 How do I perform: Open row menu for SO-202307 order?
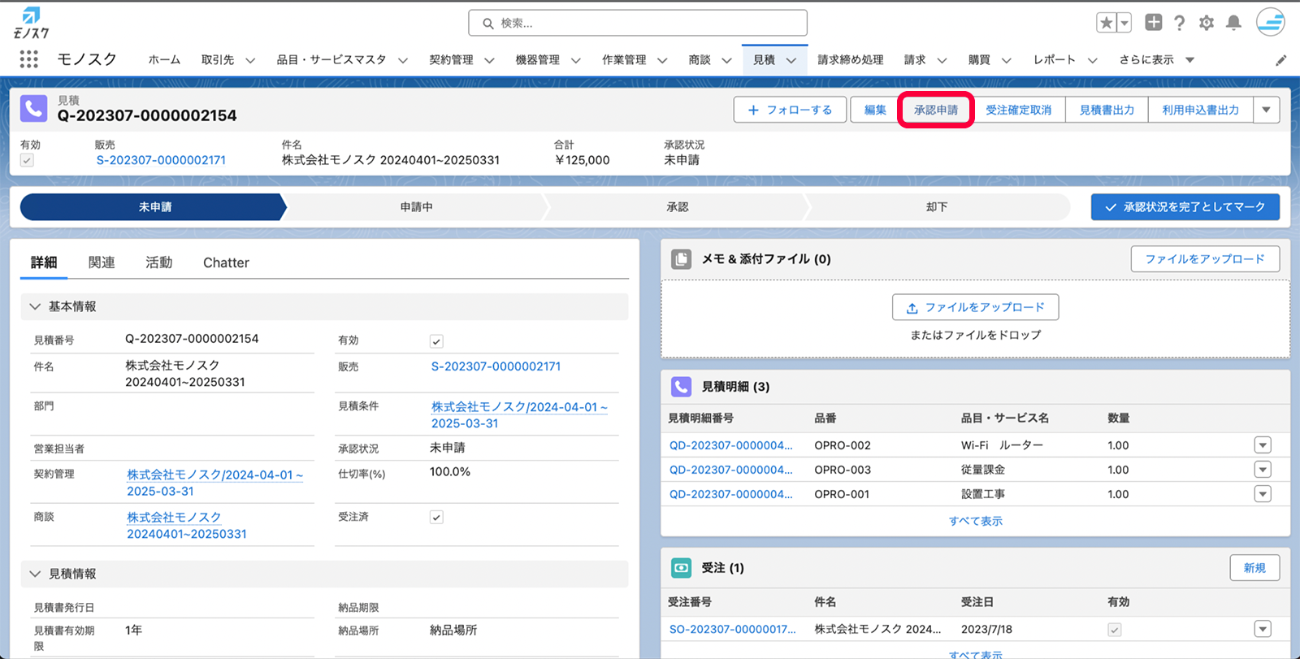(1263, 629)
